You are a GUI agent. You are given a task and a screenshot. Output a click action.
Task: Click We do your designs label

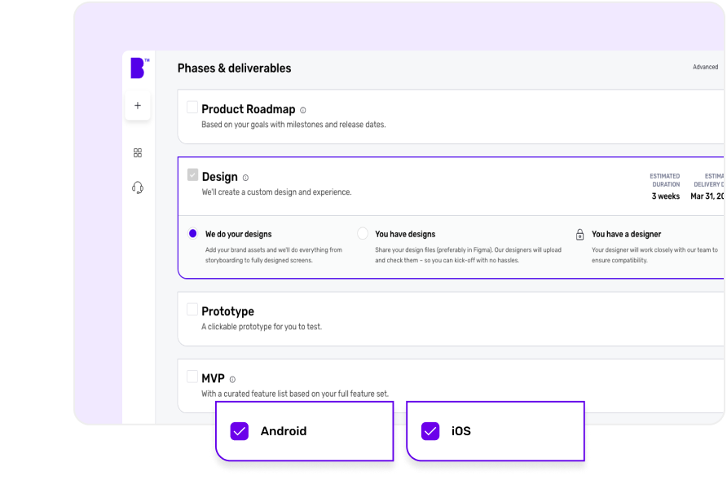238,234
